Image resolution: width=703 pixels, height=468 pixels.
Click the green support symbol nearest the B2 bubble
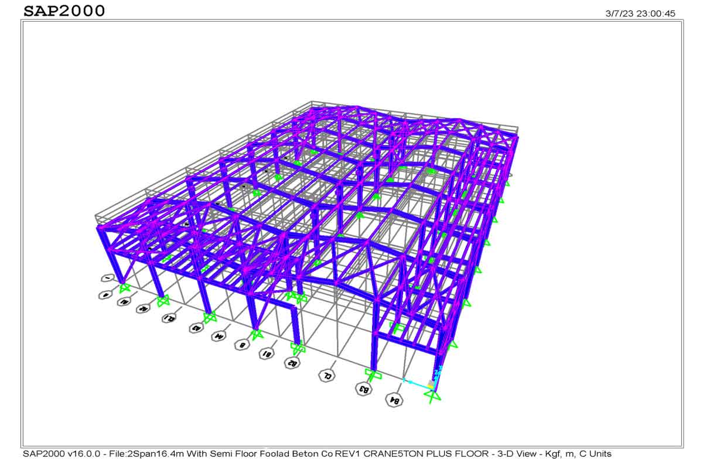click(298, 349)
